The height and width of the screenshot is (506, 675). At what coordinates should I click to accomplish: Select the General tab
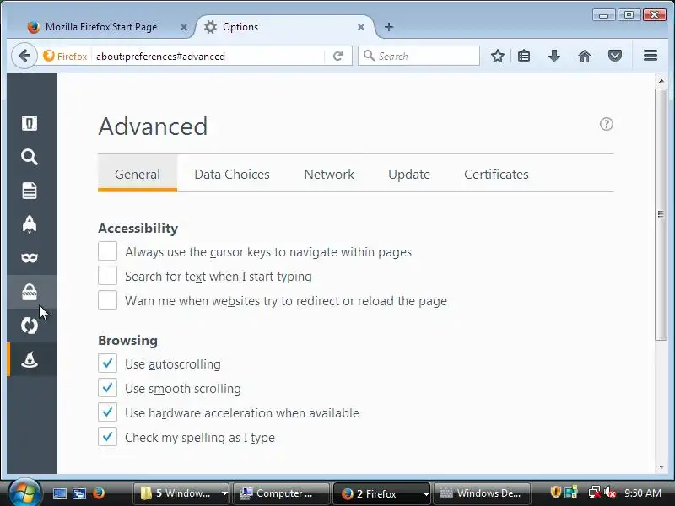138,175
